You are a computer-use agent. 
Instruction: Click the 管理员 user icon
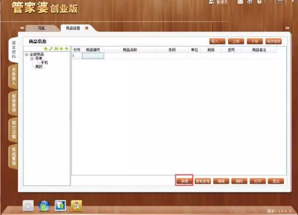212,2
